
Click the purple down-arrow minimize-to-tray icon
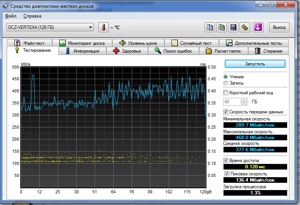(258, 27)
